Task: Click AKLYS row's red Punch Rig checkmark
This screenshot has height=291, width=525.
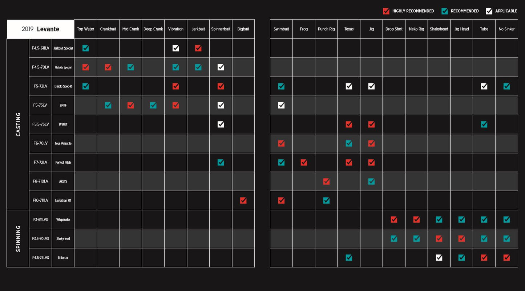Action: [x=326, y=181]
